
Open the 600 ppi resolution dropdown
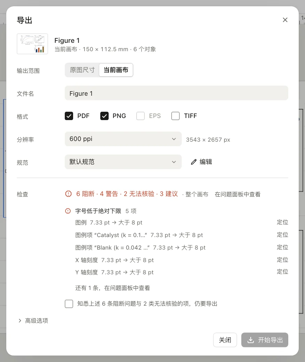123,139
